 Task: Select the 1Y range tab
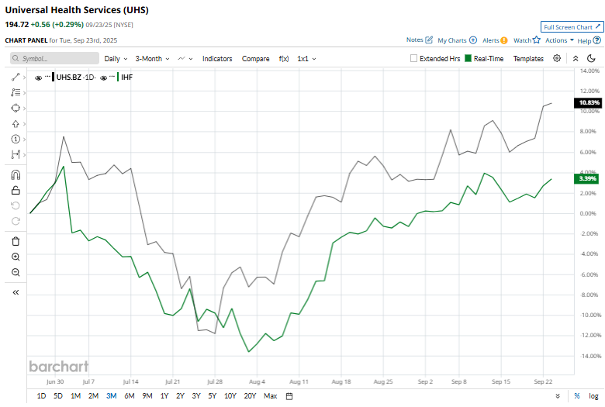164,396
